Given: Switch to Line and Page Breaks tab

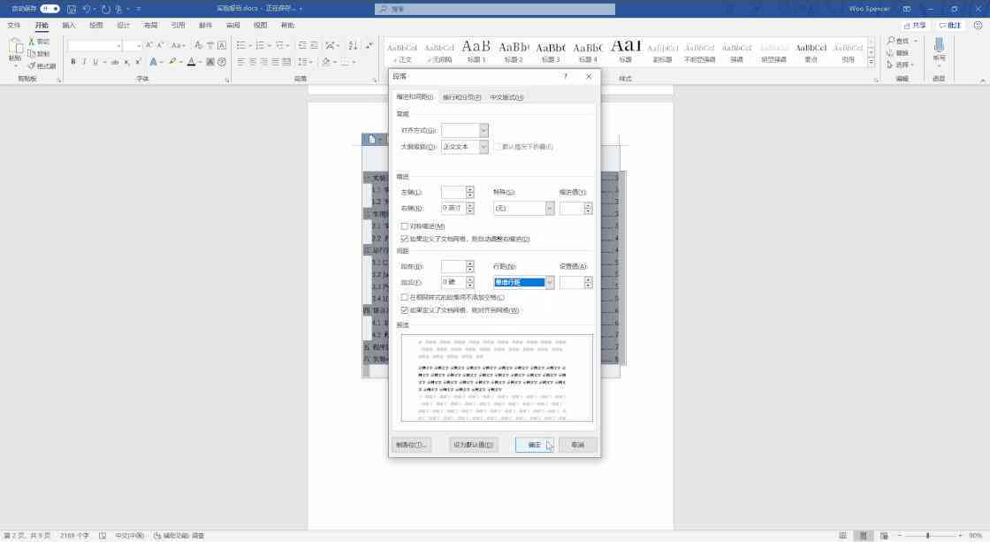Looking at the screenshot, I should [461, 97].
